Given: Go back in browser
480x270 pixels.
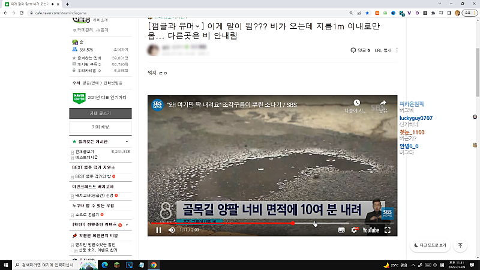Looking at the screenshot, I should pyautogui.click(x=5, y=13).
